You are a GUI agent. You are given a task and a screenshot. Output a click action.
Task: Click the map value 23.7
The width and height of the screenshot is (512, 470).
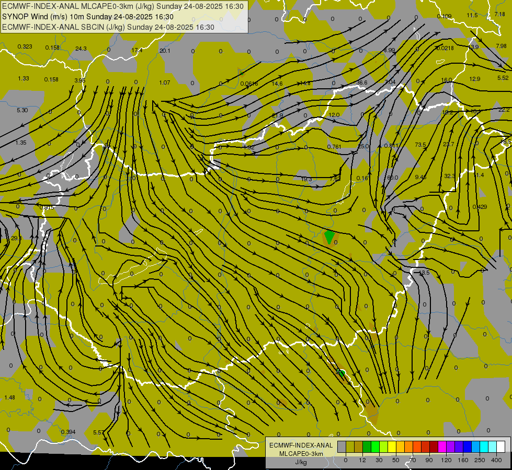click(x=448, y=144)
